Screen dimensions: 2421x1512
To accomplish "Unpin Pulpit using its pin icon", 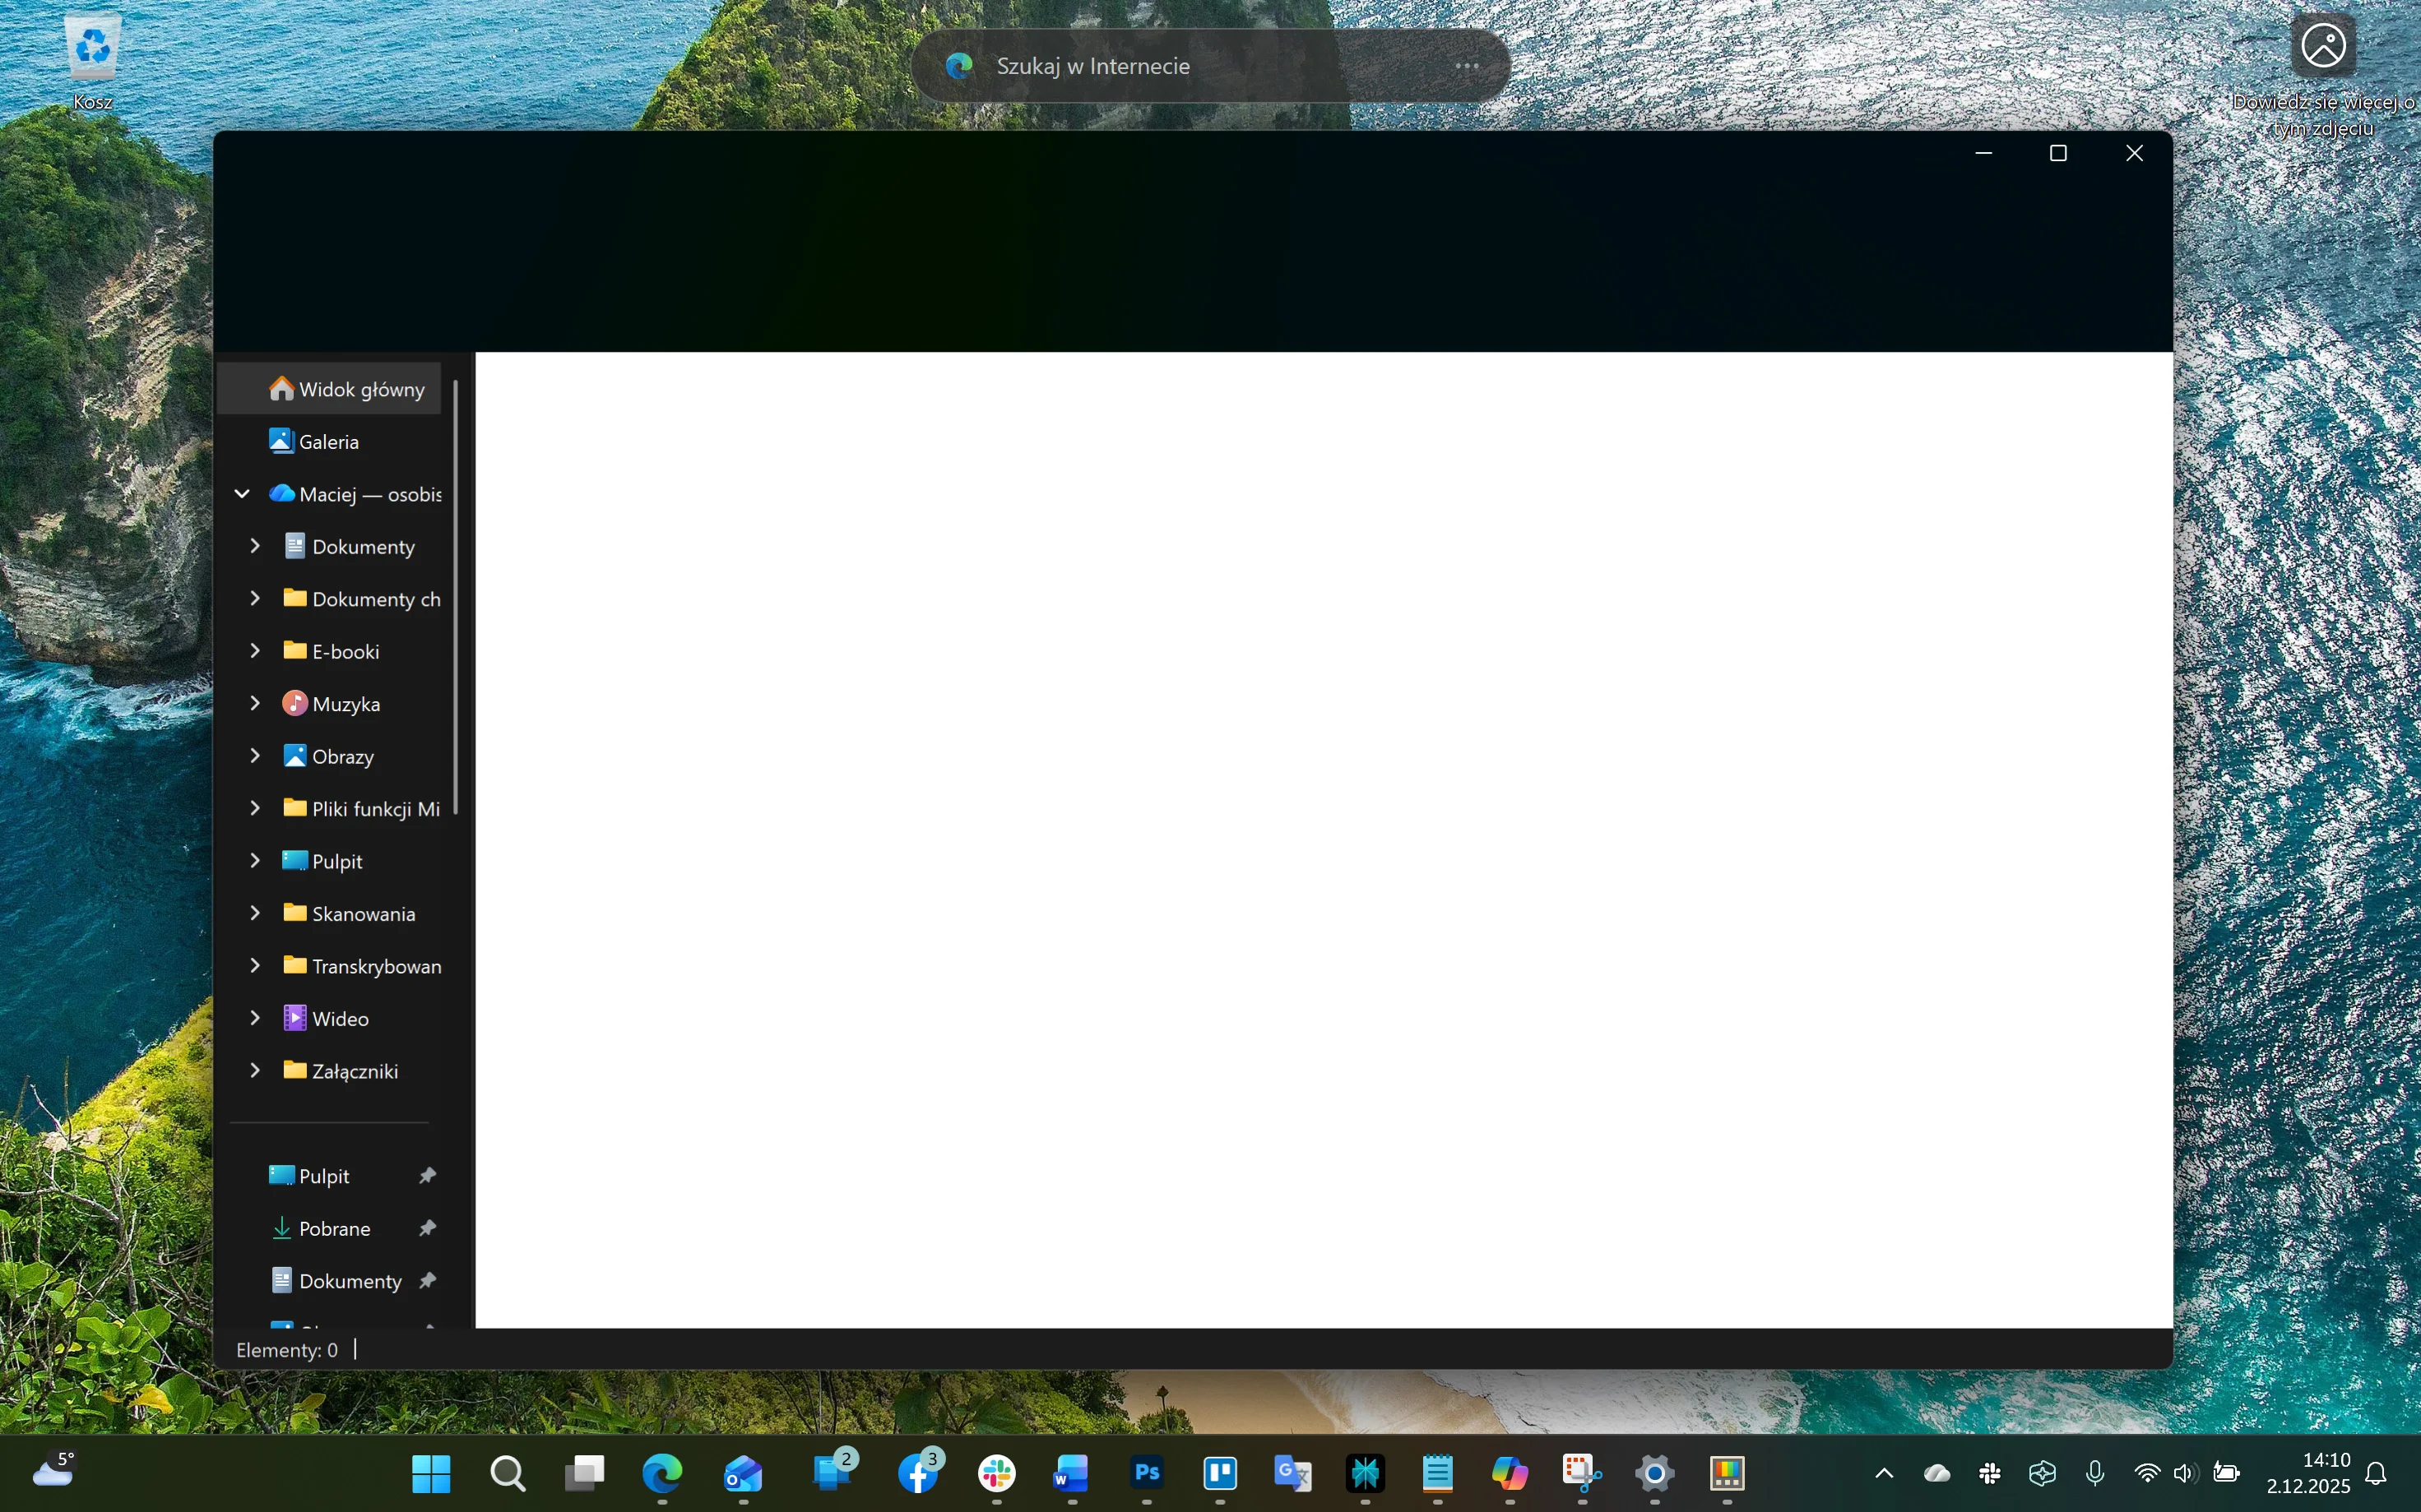I will coord(427,1175).
